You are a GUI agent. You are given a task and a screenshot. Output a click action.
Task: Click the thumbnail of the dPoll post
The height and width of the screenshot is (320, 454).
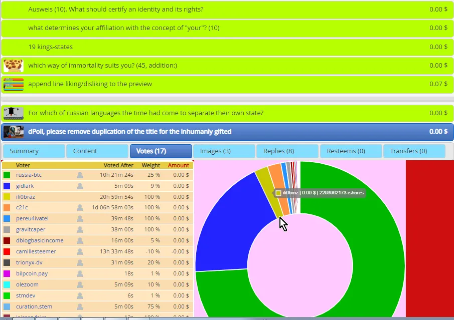(14, 132)
